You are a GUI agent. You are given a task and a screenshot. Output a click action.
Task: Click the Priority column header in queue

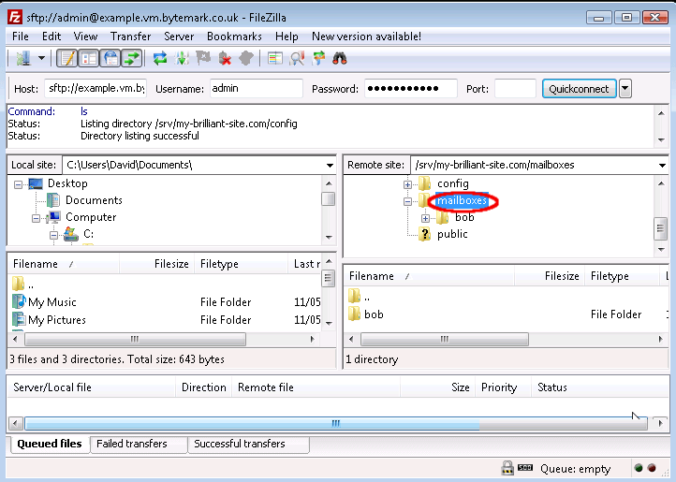click(499, 387)
